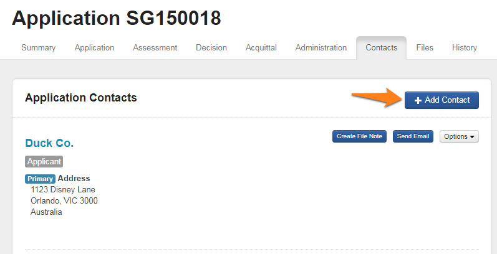Open the Files tab
Image resolution: width=497 pixels, height=254 pixels.
click(425, 48)
